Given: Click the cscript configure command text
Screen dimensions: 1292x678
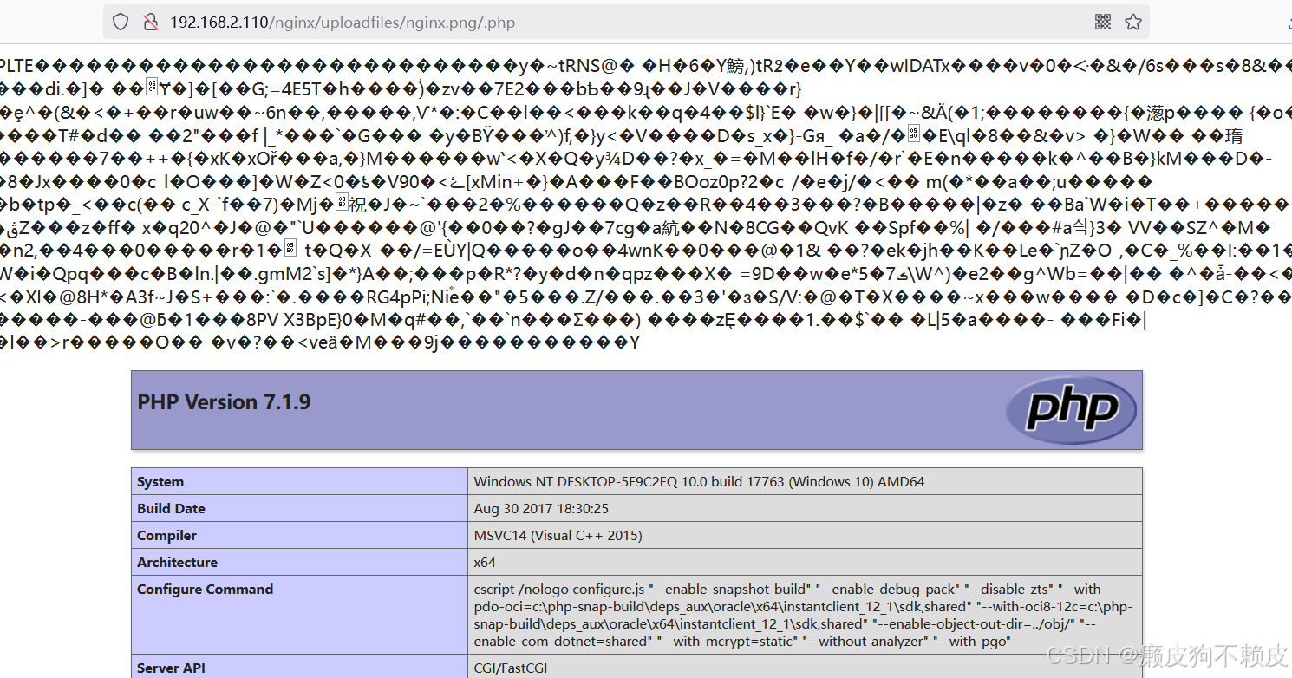Looking at the screenshot, I should tap(803, 616).
